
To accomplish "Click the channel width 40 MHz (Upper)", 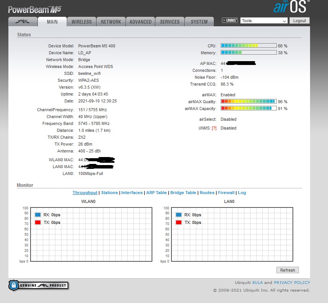I will point(93,117).
